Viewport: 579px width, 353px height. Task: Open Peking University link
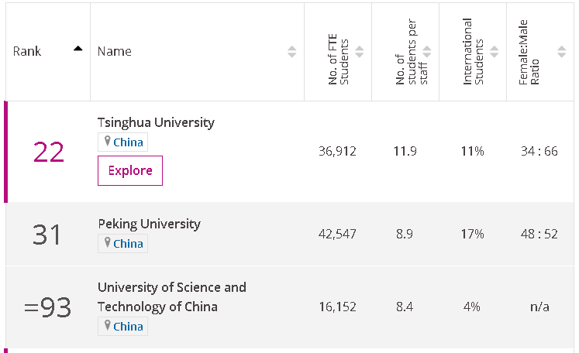tap(149, 224)
